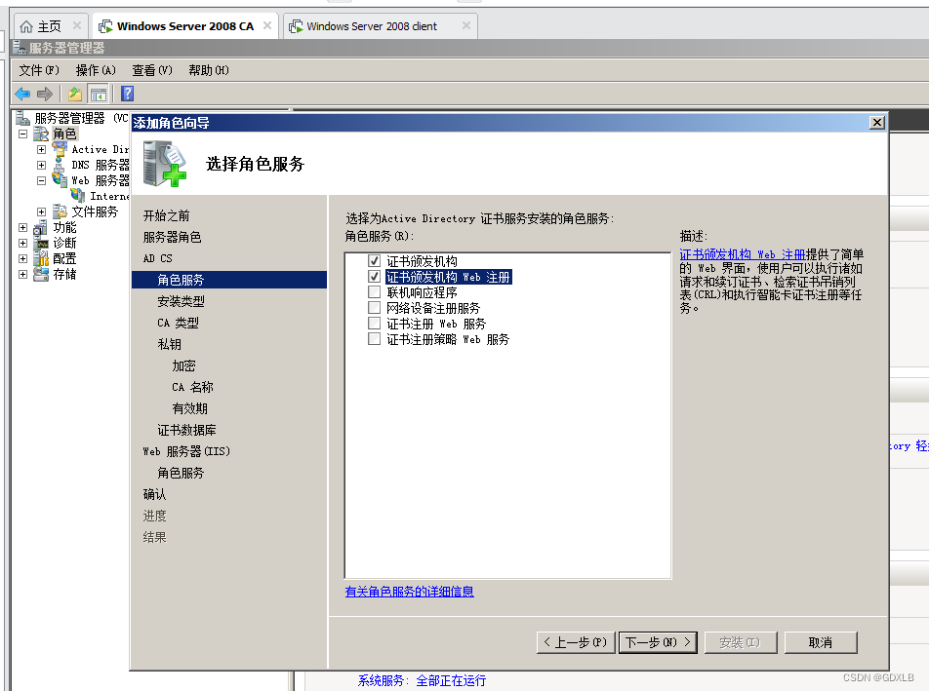Click the VM icon on Windows Server 2008 client tab
This screenshot has width=929, height=691.
tap(295, 26)
